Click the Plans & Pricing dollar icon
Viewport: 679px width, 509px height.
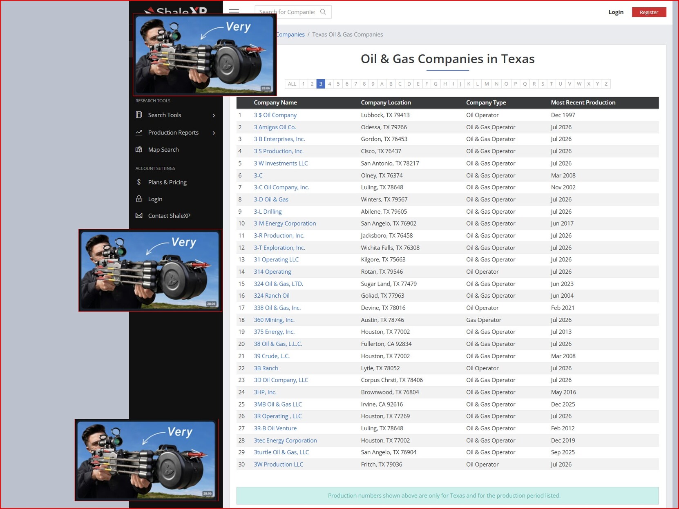click(x=139, y=182)
